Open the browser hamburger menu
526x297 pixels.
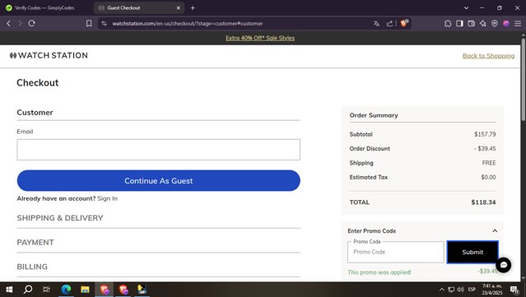pyautogui.click(x=518, y=24)
